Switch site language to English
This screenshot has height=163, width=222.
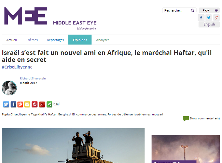tap(209, 25)
